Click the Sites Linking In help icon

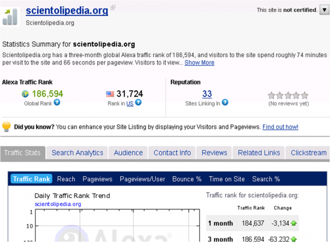pos(225,102)
